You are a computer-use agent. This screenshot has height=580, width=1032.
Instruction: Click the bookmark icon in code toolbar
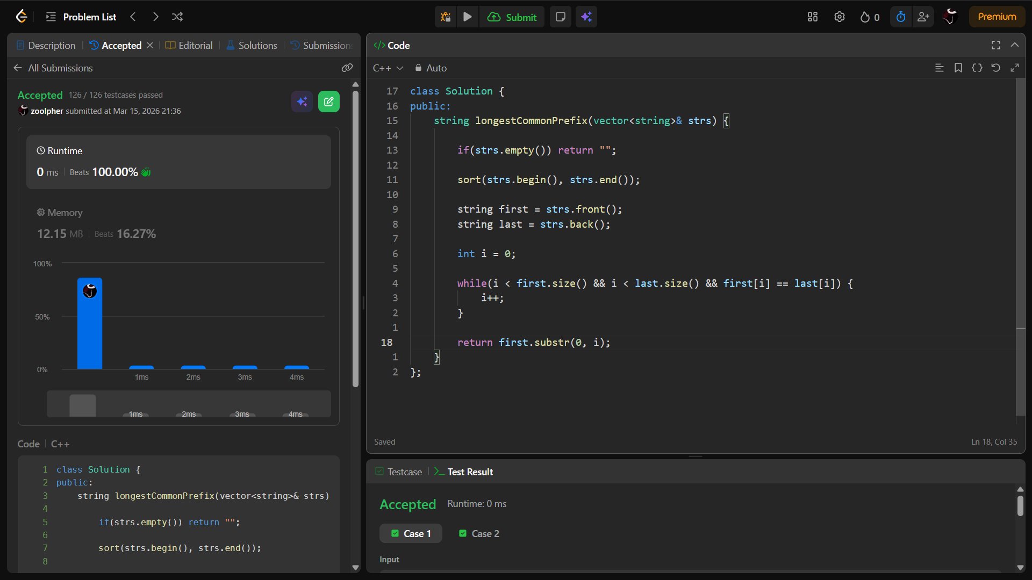point(958,68)
